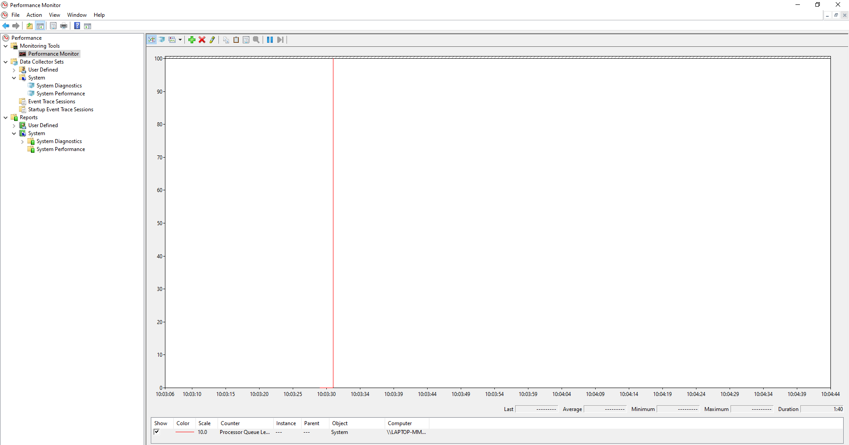Collapse the Reports node
The height and width of the screenshot is (445, 849).
click(x=6, y=117)
